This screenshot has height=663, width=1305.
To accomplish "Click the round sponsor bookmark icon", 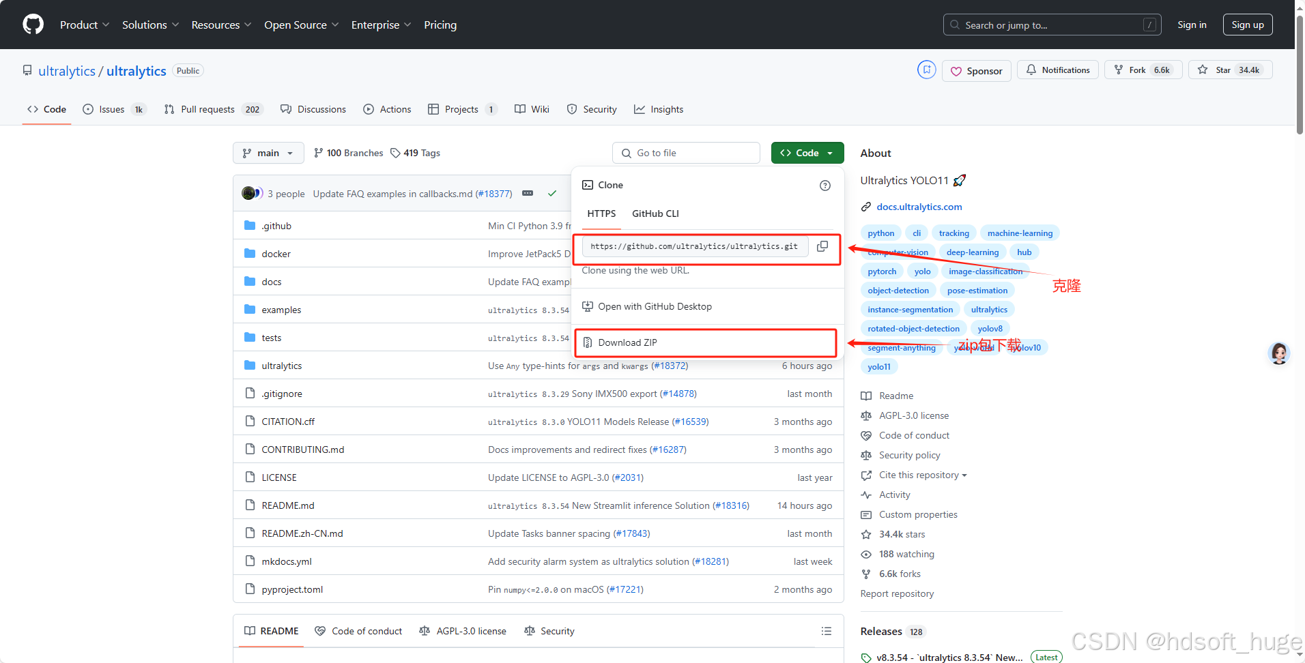I will pos(927,70).
